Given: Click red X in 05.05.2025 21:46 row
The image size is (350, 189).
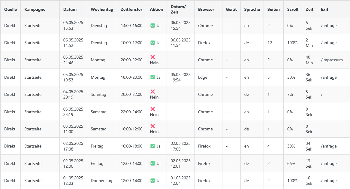Looking at the screenshot, I should click(152, 57).
